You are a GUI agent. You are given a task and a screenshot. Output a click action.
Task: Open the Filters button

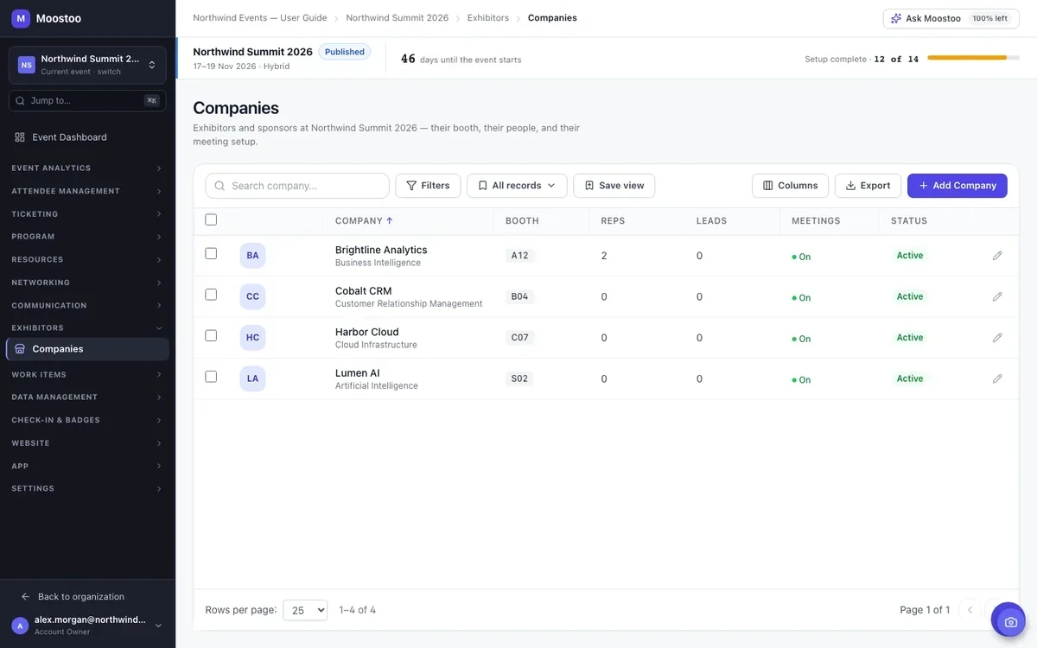[428, 186]
